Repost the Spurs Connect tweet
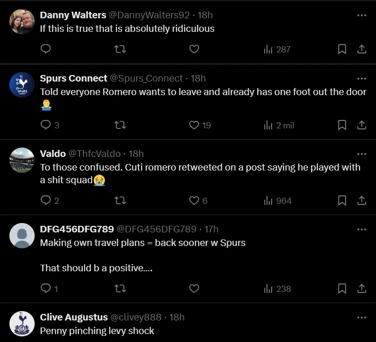This screenshot has width=376, height=342. tap(120, 125)
